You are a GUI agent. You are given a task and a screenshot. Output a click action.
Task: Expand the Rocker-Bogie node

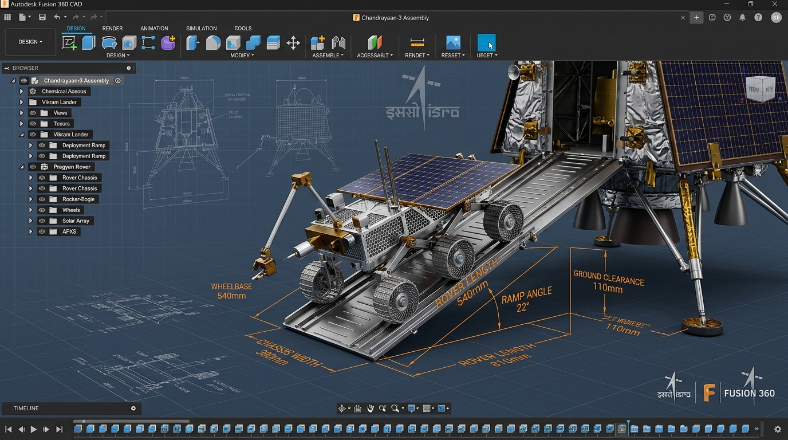tap(31, 199)
